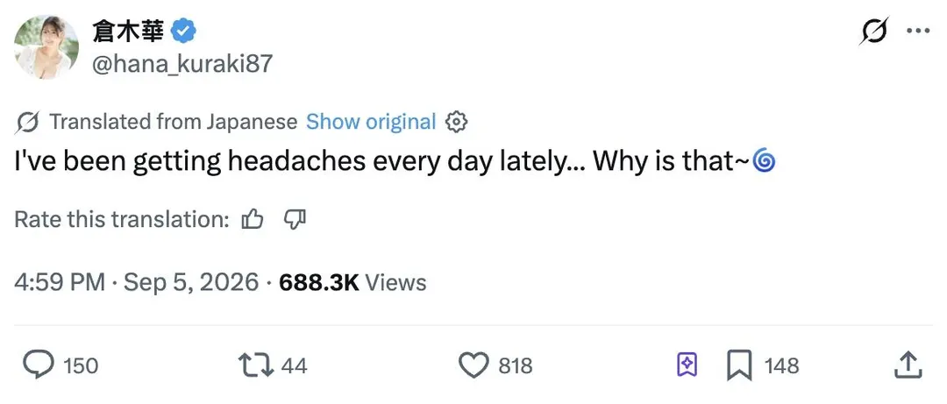Viewport: 947px width, 404px height.
Task: Open the post timestamp Sep 5, 2026
Action: (191, 282)
